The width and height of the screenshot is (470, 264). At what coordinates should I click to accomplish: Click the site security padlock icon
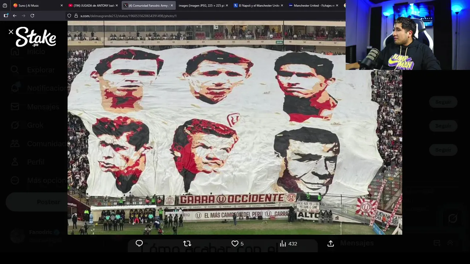(x=76, y=16)
